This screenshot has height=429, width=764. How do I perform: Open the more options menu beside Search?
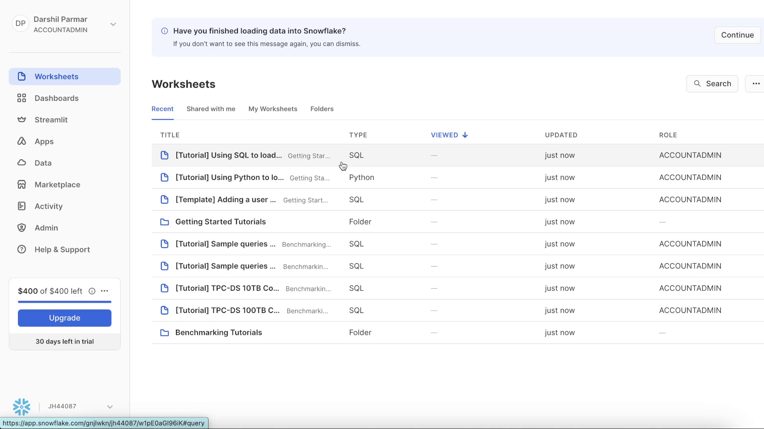click(x=756, y=84)
